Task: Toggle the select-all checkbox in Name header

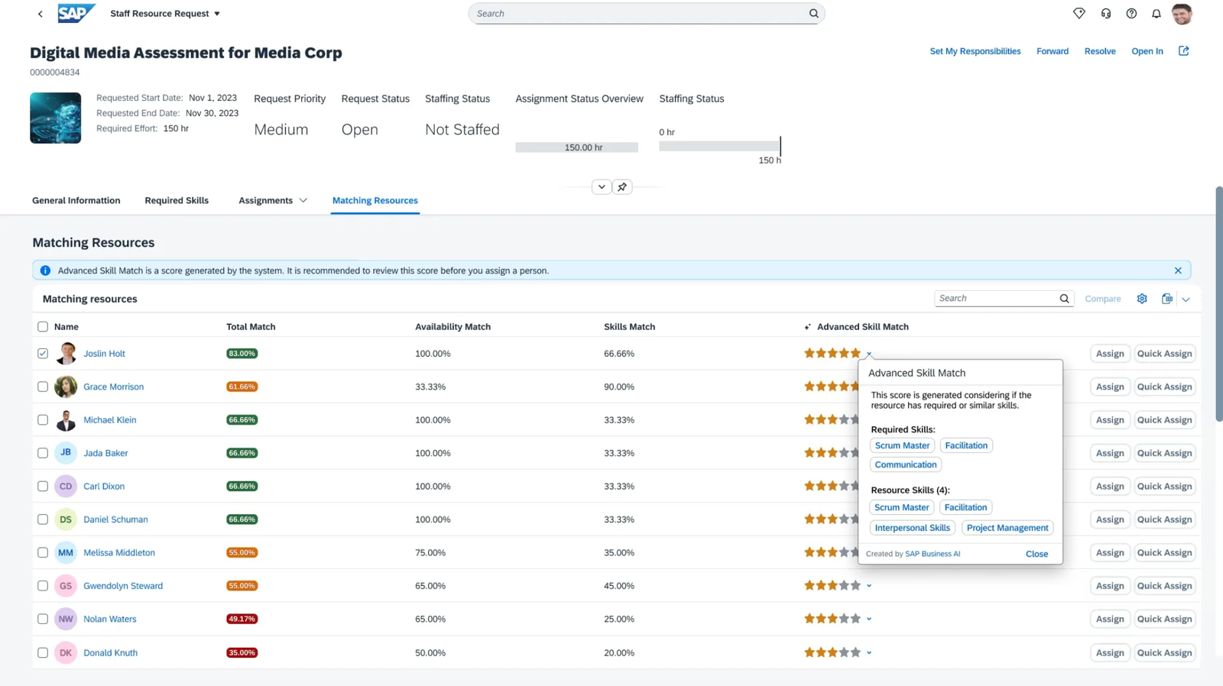Action: 43,327
